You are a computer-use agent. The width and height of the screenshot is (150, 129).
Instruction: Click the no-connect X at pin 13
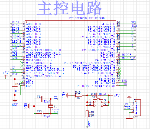[22, 63]
